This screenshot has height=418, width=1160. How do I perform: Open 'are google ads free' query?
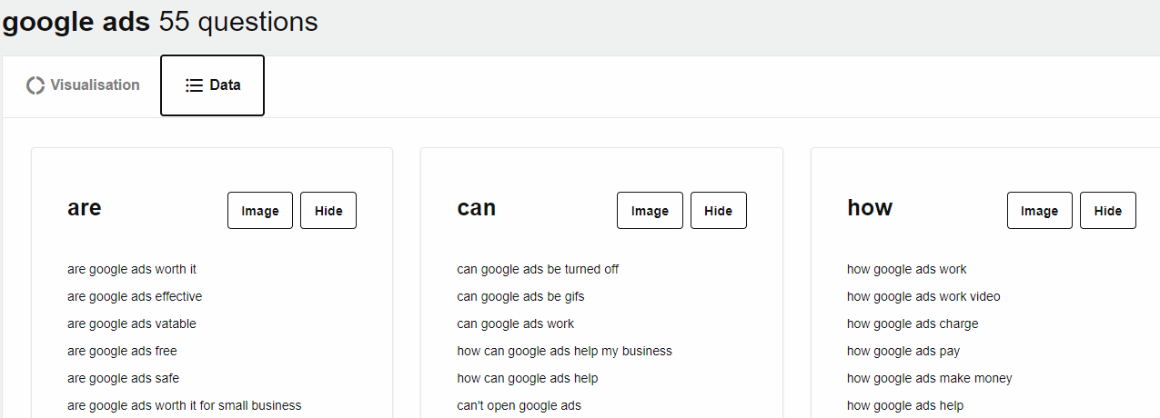pos(122,351)
